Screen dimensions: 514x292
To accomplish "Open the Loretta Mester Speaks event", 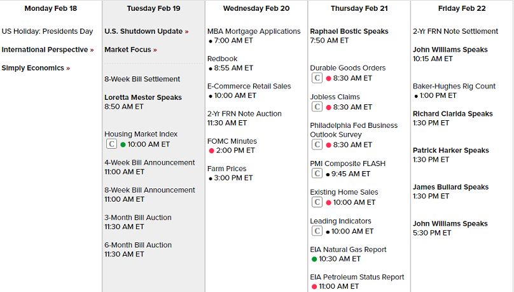I will coord(143,97).
